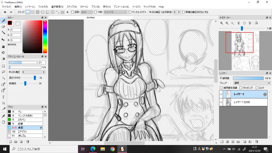Toggle visibility of レイヤー1
Image resolution: width=272 pixels, height=153 pixels.
tap(221, 102)
